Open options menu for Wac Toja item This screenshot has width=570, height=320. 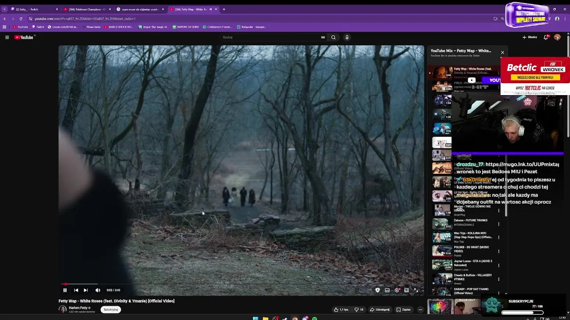[499, 238]
